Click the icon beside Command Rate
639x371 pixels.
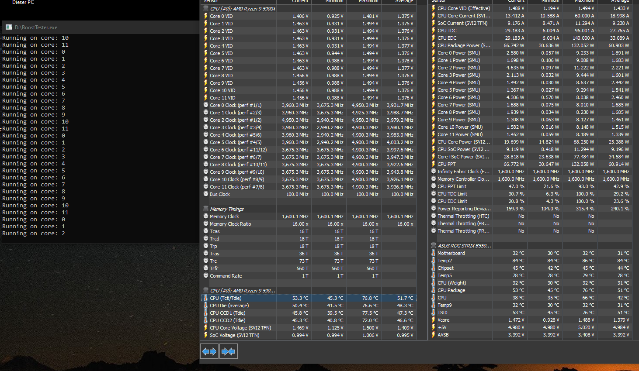pos(206,276)
